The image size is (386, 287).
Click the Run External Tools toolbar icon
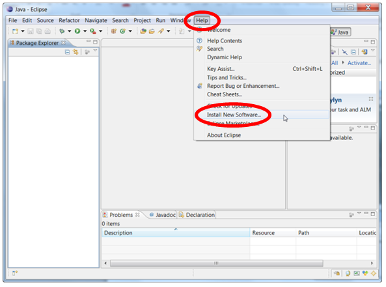pyautogui.click(x=93, y=31)
